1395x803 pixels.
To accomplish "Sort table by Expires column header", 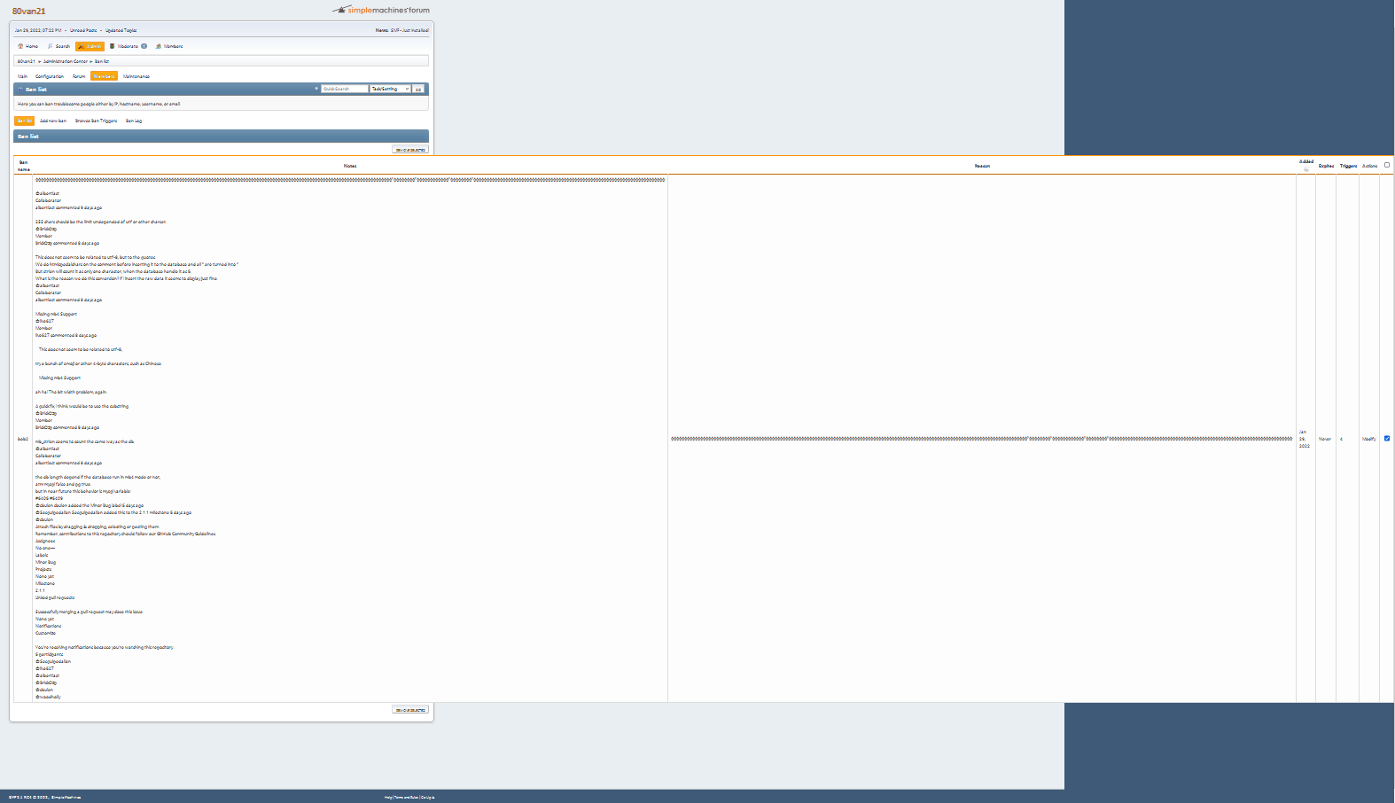I will coord(1326,166).
